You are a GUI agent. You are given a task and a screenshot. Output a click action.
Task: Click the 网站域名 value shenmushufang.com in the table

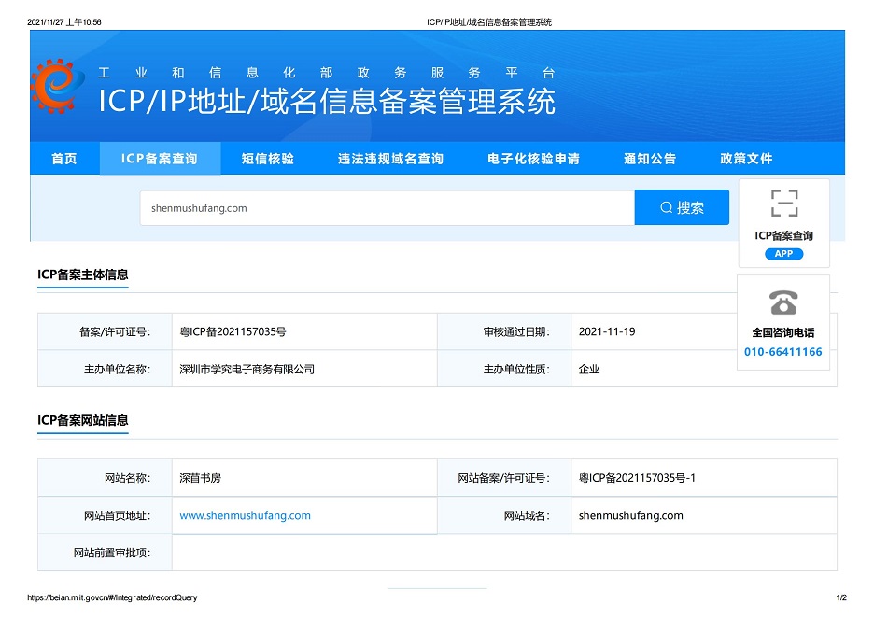(x=630, y=515)
